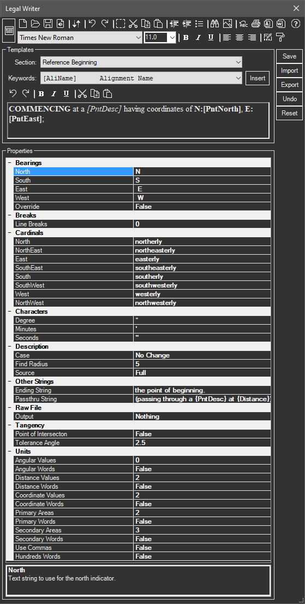Image resolution: width=305 pixels, height=604 pixels.
Task: Toggle Italic in the main formatting toolbar
Action: click(x=199, y=37)
